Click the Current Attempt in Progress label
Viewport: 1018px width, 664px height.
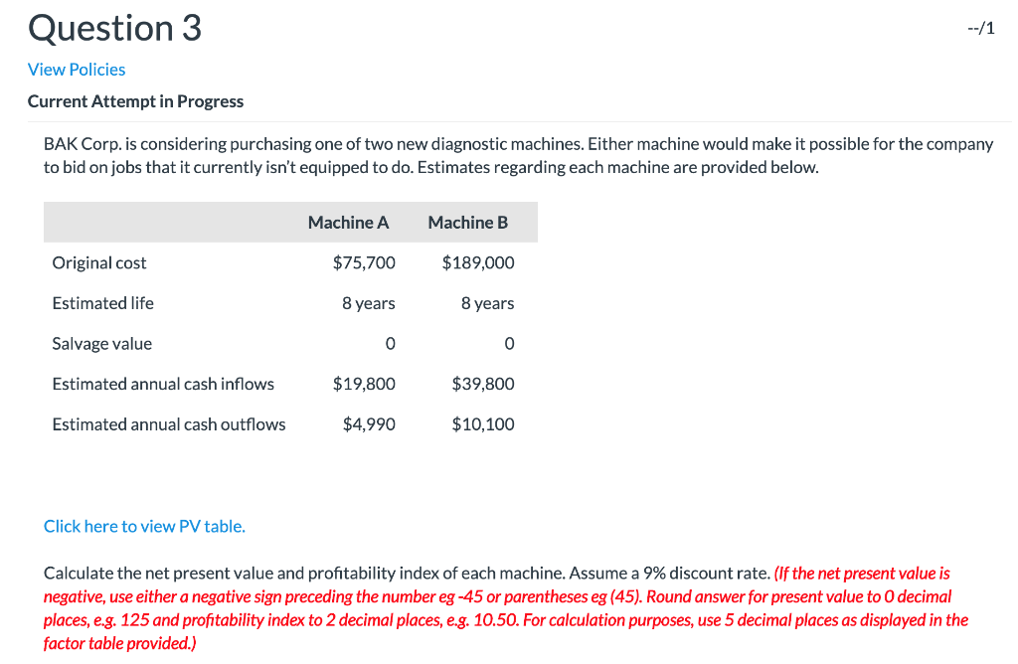pyautogui.click(x=135, y=100)
